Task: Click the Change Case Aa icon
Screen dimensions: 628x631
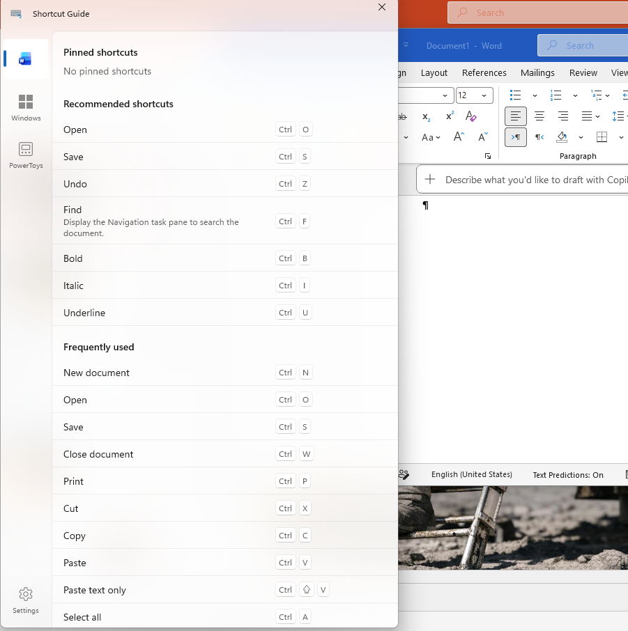Action: pyautogui.click(x=431, y=137)
